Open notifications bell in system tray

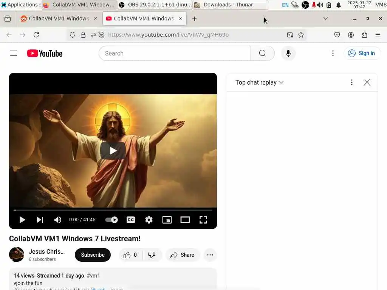click(x=338, y=5)
